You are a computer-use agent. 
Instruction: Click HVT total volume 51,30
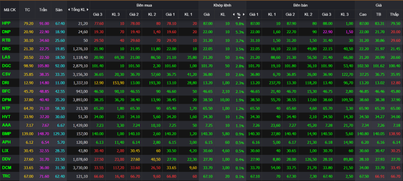pos(83,117)
